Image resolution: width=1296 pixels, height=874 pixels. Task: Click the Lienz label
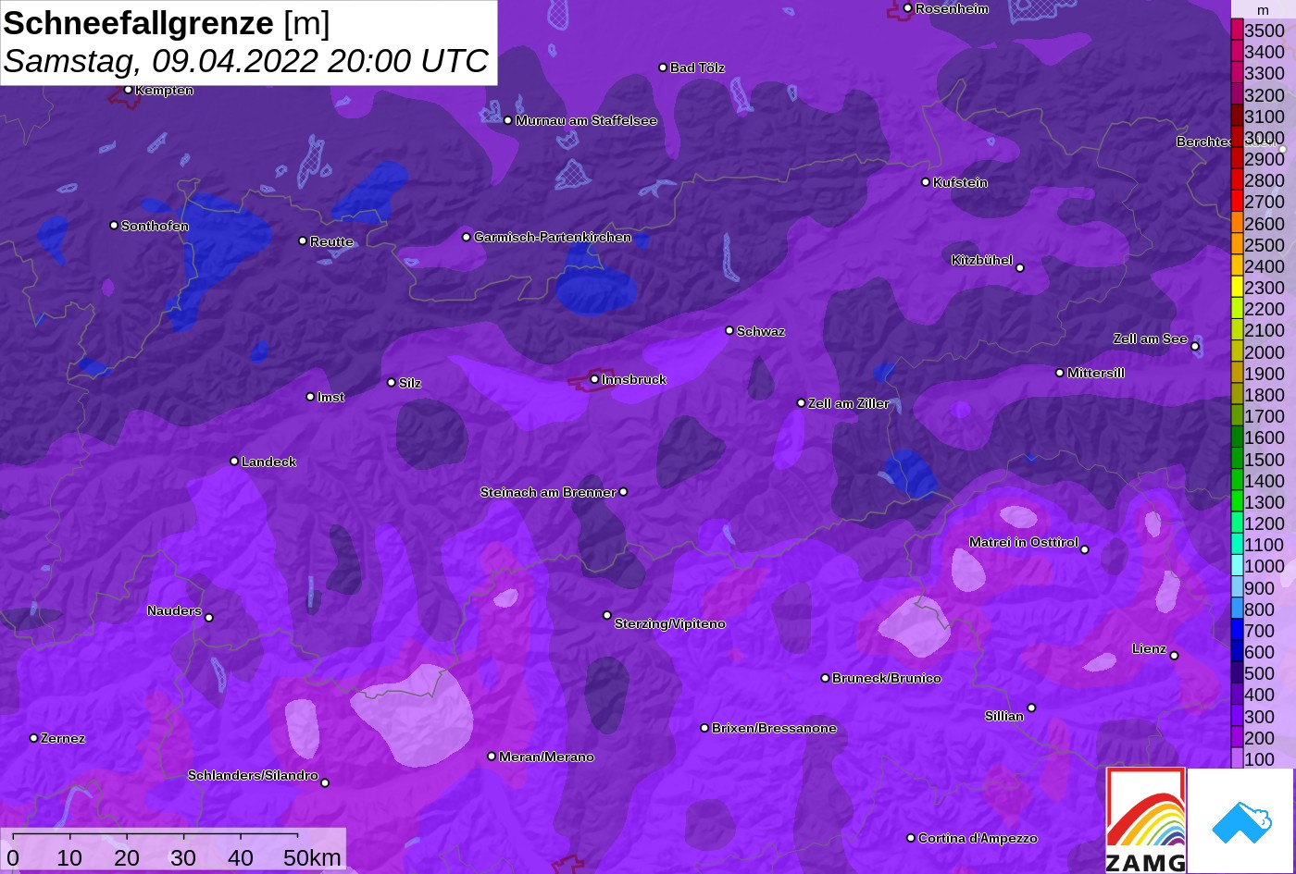(1149, 648)
